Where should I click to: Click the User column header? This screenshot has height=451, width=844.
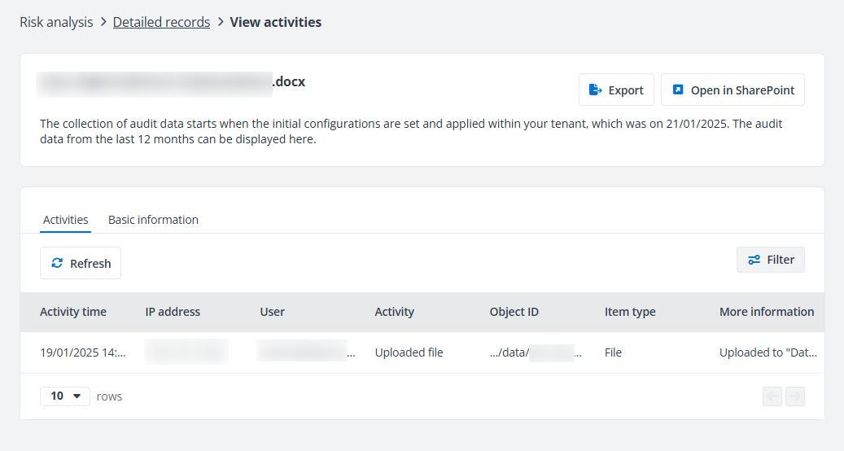pos(273,312)
